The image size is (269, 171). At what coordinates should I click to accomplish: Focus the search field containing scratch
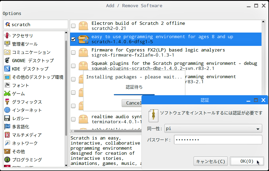[36, 25]
